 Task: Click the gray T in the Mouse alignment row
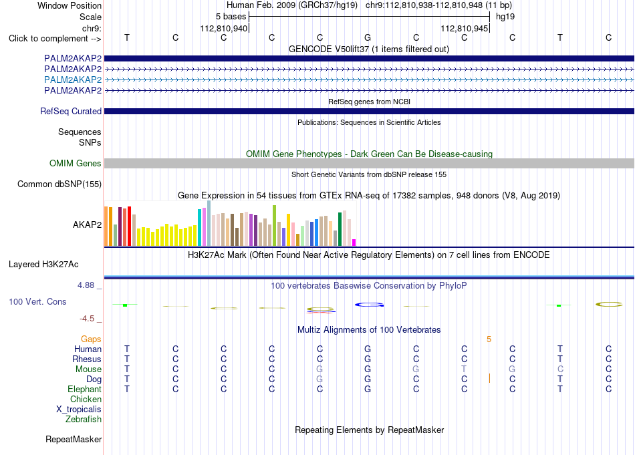tap(464, 369)
